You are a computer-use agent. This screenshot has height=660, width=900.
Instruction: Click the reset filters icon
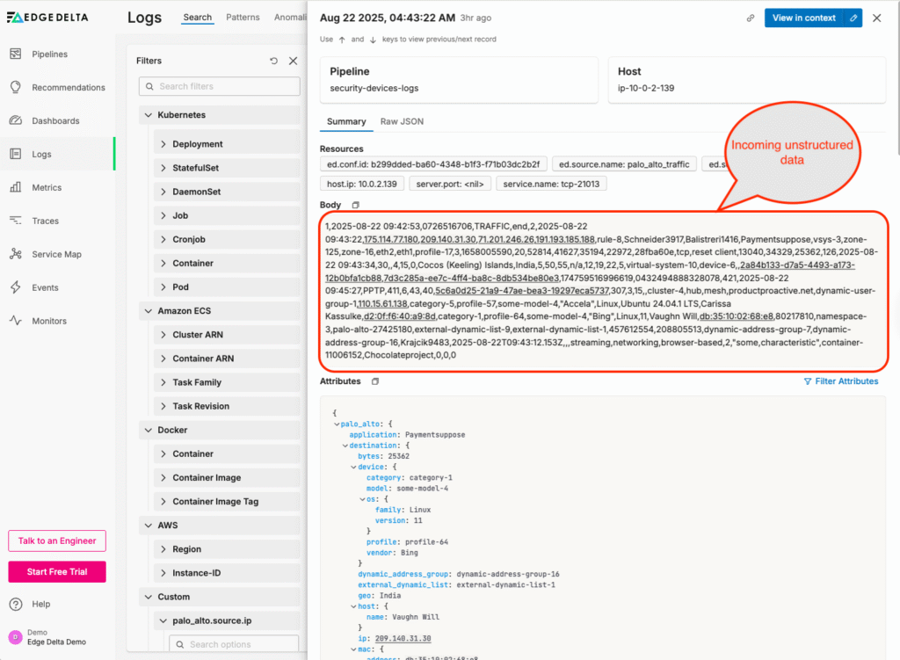[x=273, y=62]
